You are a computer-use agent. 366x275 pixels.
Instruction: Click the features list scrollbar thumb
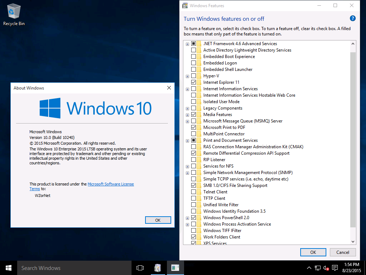tap(353, 140)
